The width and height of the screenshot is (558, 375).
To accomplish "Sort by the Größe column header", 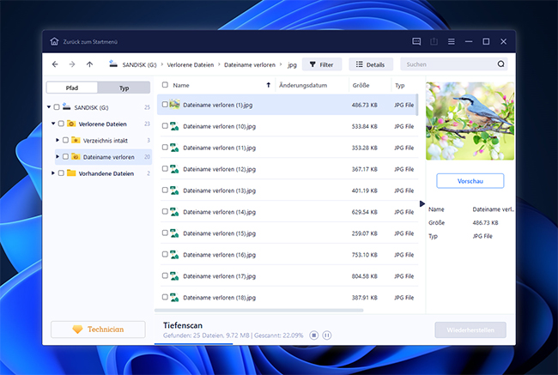I will [361, 85].
